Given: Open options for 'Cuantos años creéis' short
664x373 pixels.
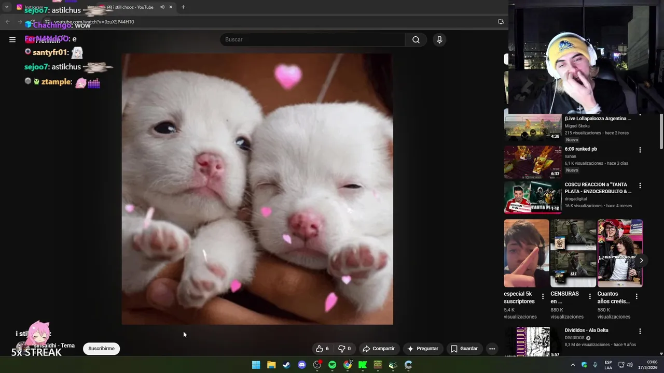Looking at the screenshot, I should [636, 296].
